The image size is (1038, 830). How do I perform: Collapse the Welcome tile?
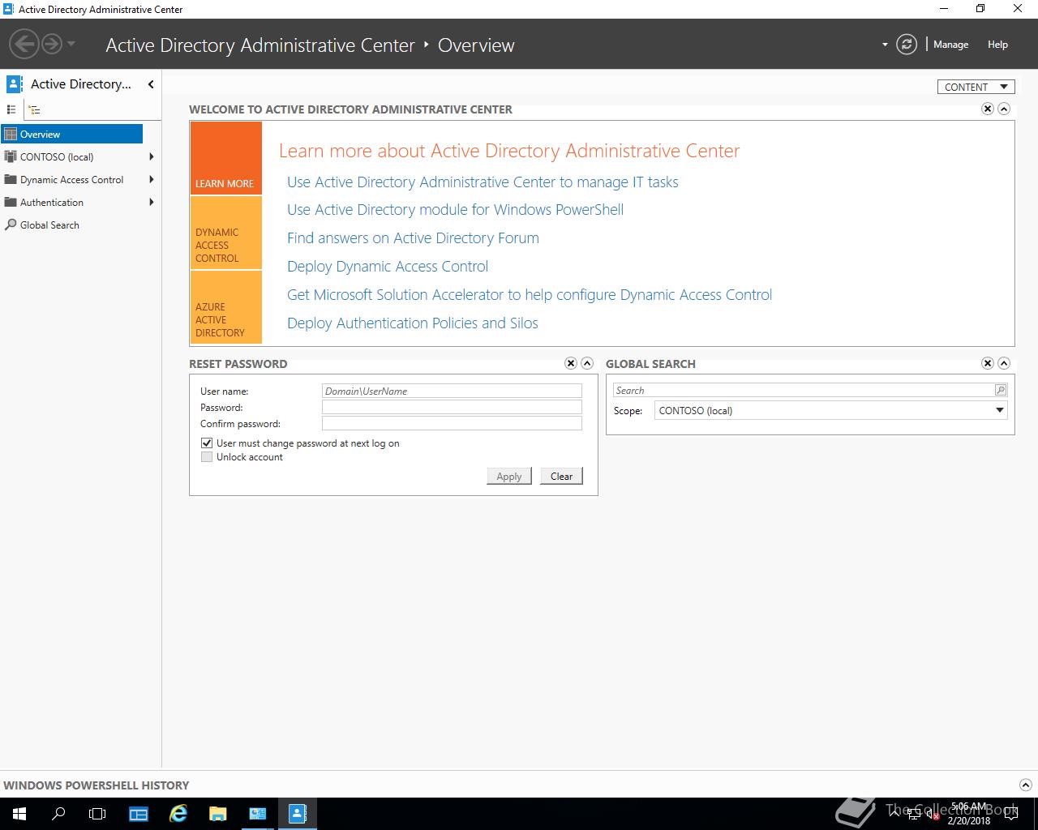click(1004, 109)
